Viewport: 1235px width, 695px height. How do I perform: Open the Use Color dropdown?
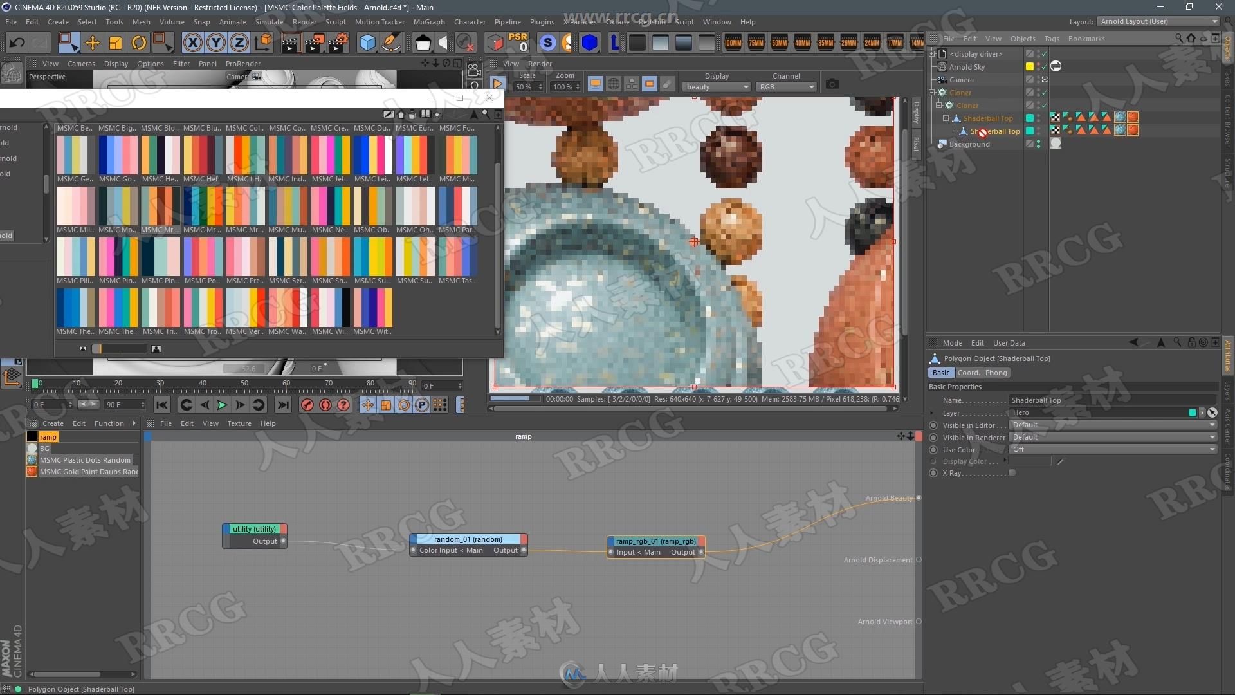1113,449
